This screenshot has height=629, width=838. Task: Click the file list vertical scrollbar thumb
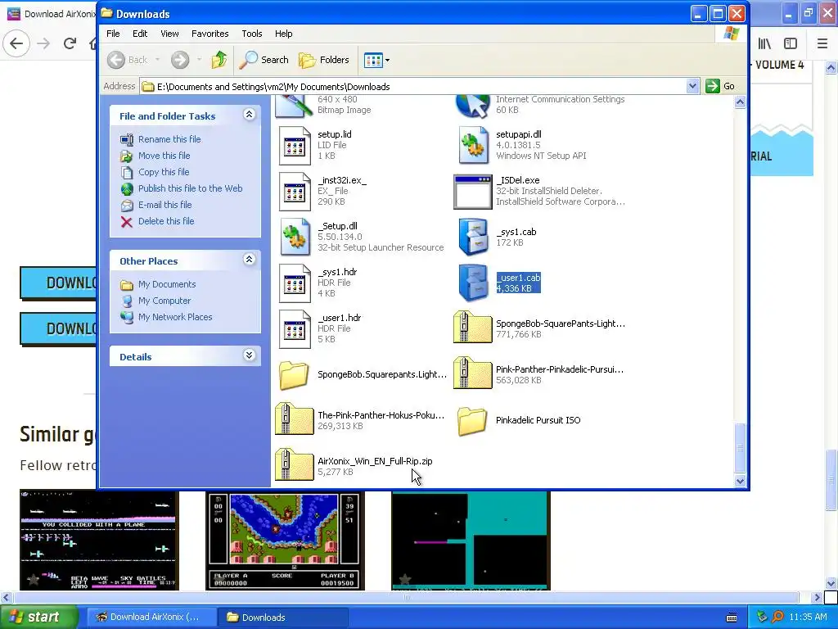pyautogui.click(x=740, y=448)
